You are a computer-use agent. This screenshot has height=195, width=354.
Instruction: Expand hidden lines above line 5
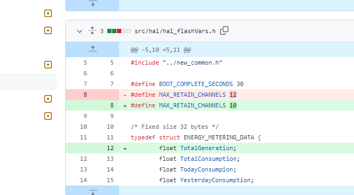click(92, 49)
